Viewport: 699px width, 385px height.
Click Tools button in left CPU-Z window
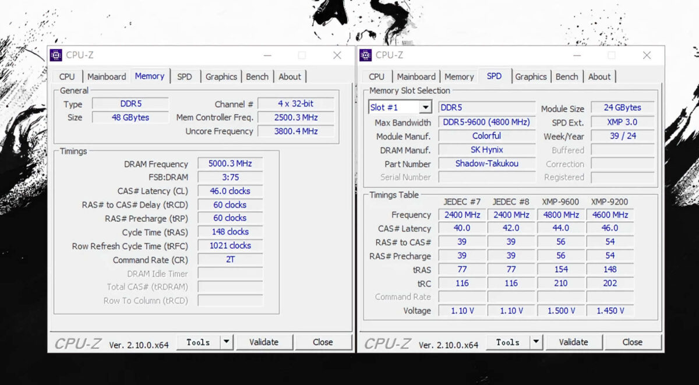click(198, 342)
